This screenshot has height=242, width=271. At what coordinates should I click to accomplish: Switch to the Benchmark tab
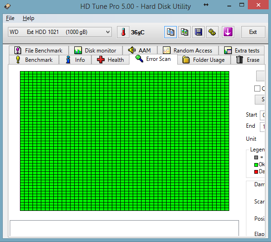pyautogui.click(x=34, y=60)
